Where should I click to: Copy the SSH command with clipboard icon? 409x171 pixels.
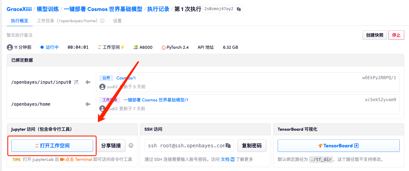[228, 146]
